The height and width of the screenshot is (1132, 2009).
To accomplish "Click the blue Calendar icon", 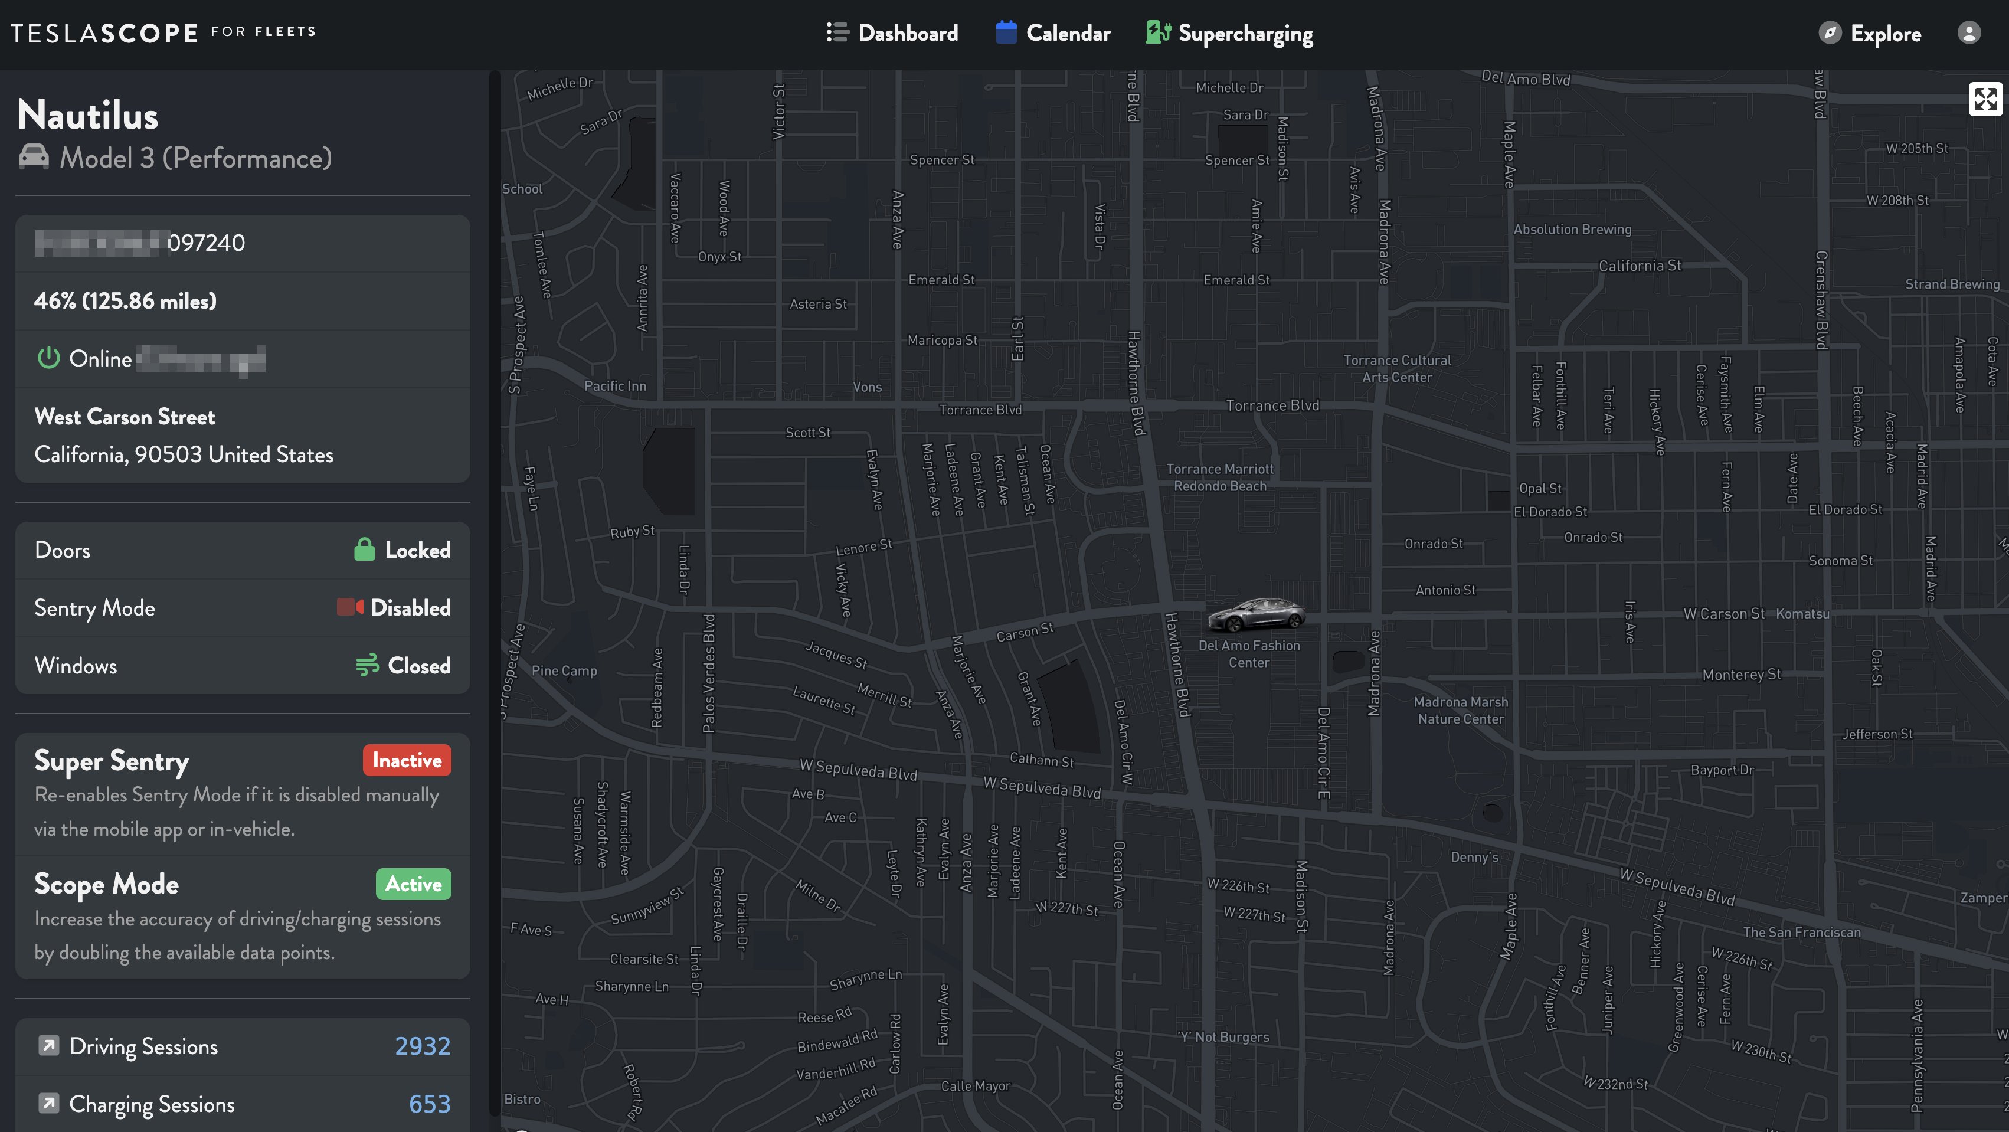I will pyautogui.click(x=1006, y=32).
